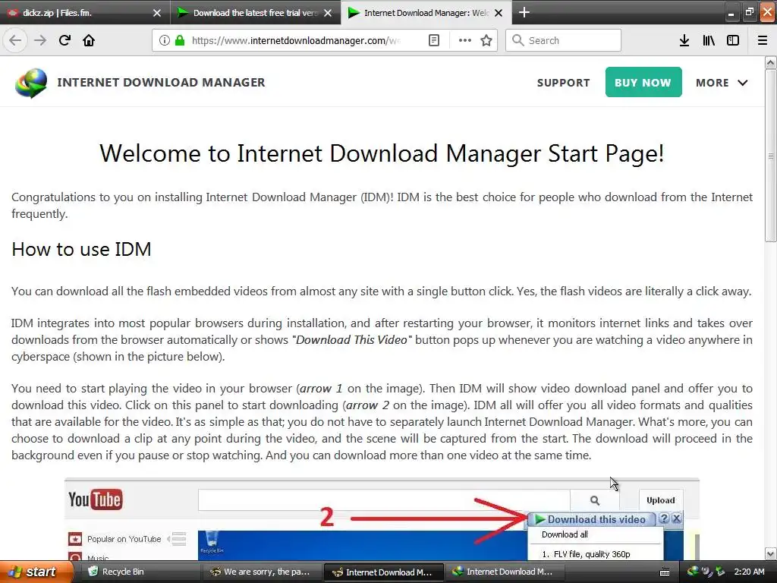Click the YouTube search box in the image

(x=384, y=500)
